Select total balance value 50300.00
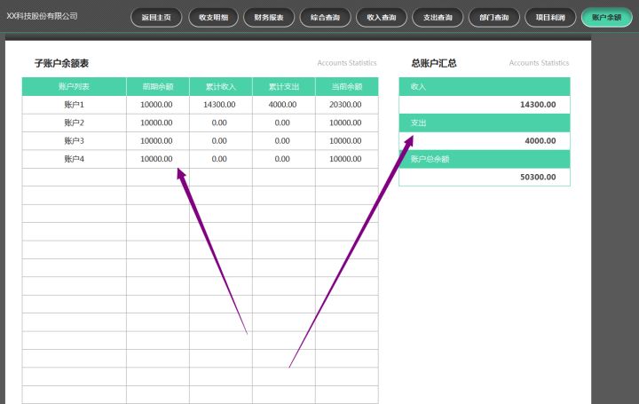The height and width of the screenshot is (404, 639). pos(538,177)
